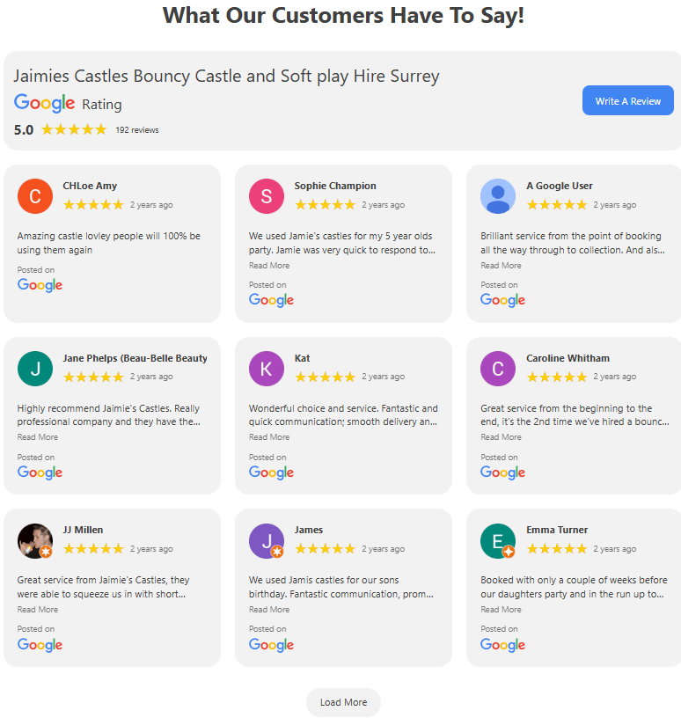Click Caroline Whitham's purple avatar icon
The image size is (681, 718).
click(x=497, y=368)
